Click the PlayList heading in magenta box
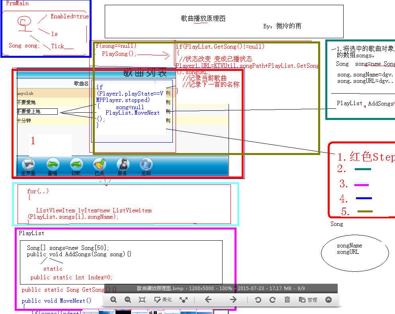Image resolution: width=395 pixels, height=314 pixels. coord(31,233)
